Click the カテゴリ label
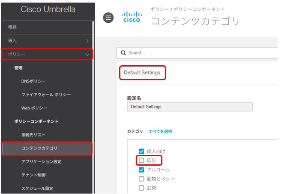This screenshot has height=194, width=284. click(135, 131)
